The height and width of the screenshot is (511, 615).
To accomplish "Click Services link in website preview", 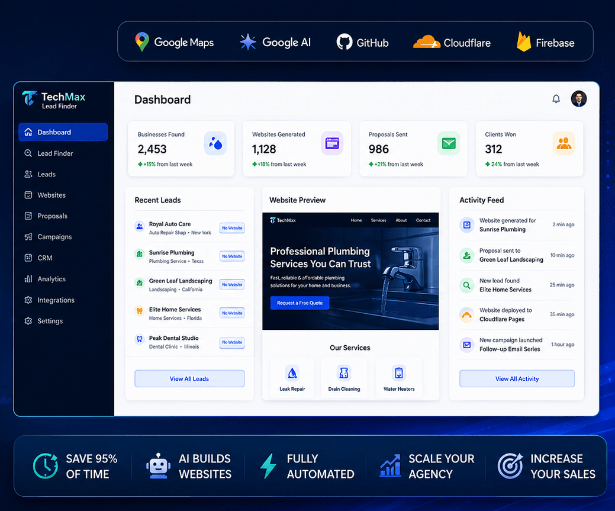I will (378, 220).
